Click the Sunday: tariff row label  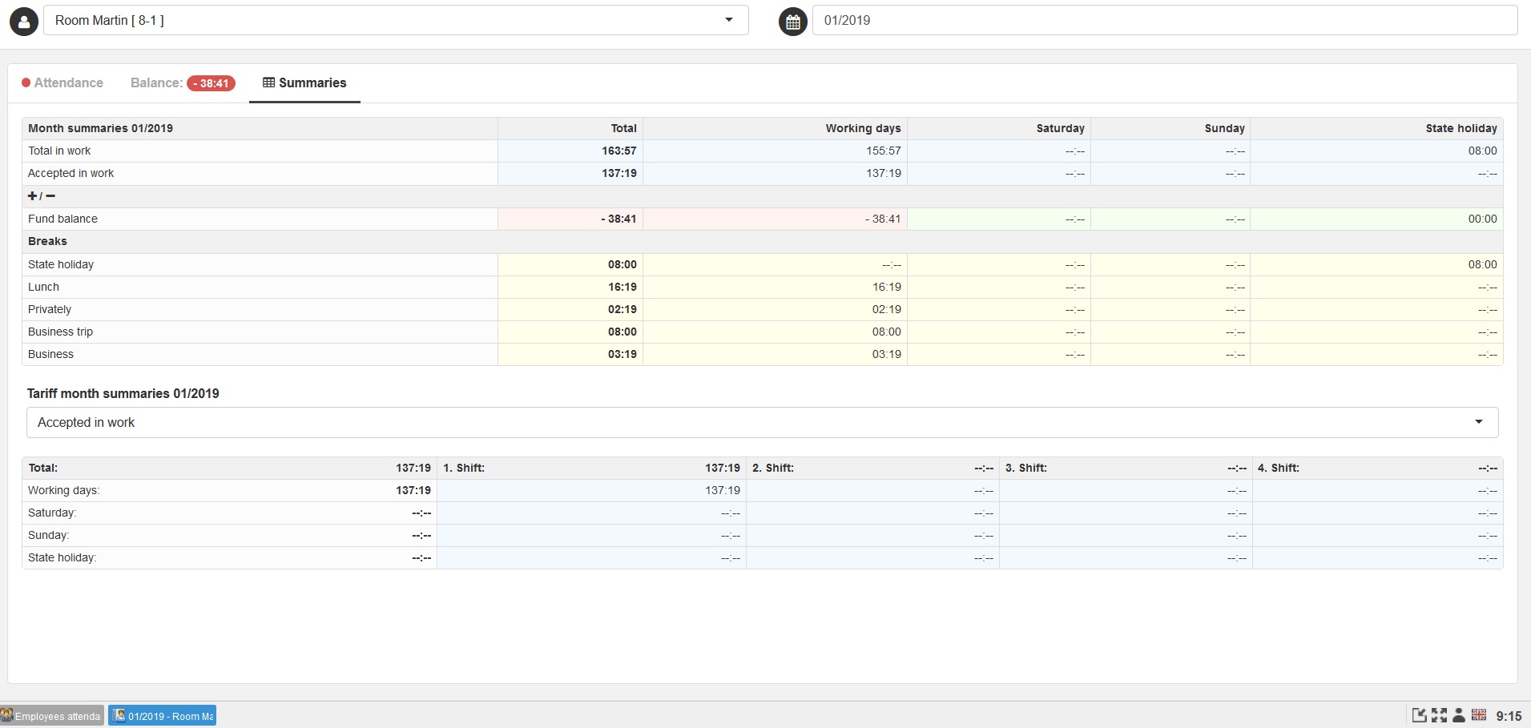coord(48,535)
